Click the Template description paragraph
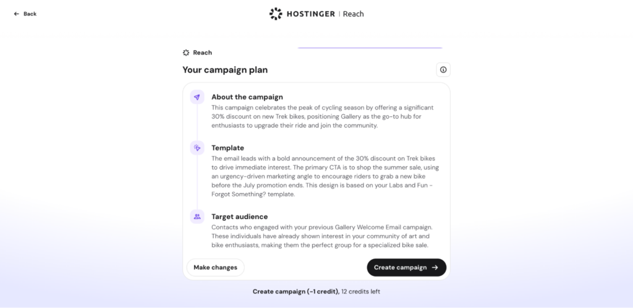Screen dimensions: 633x308 point(325,176)
